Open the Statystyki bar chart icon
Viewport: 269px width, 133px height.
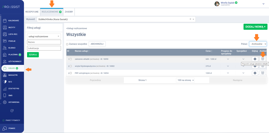tap(5, 89)
